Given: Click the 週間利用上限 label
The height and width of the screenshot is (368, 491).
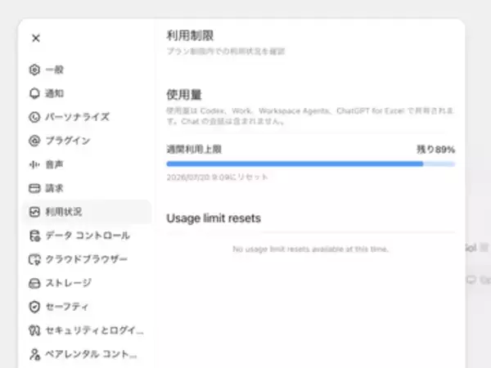Looking at the screenshot, I should click(x=194, y=150).
